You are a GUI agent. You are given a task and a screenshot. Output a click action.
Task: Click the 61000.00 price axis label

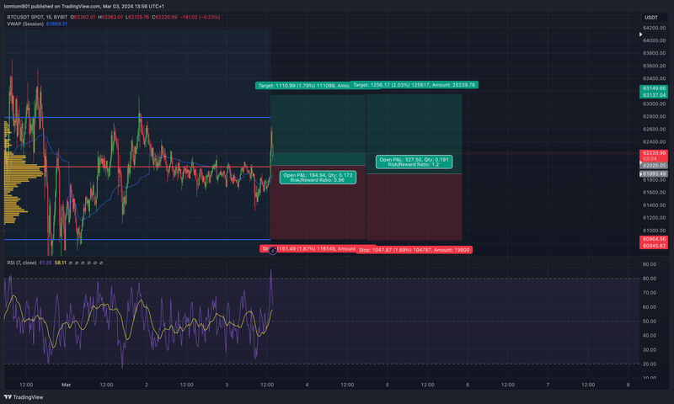pyautogui.click(x=654, y=231)
